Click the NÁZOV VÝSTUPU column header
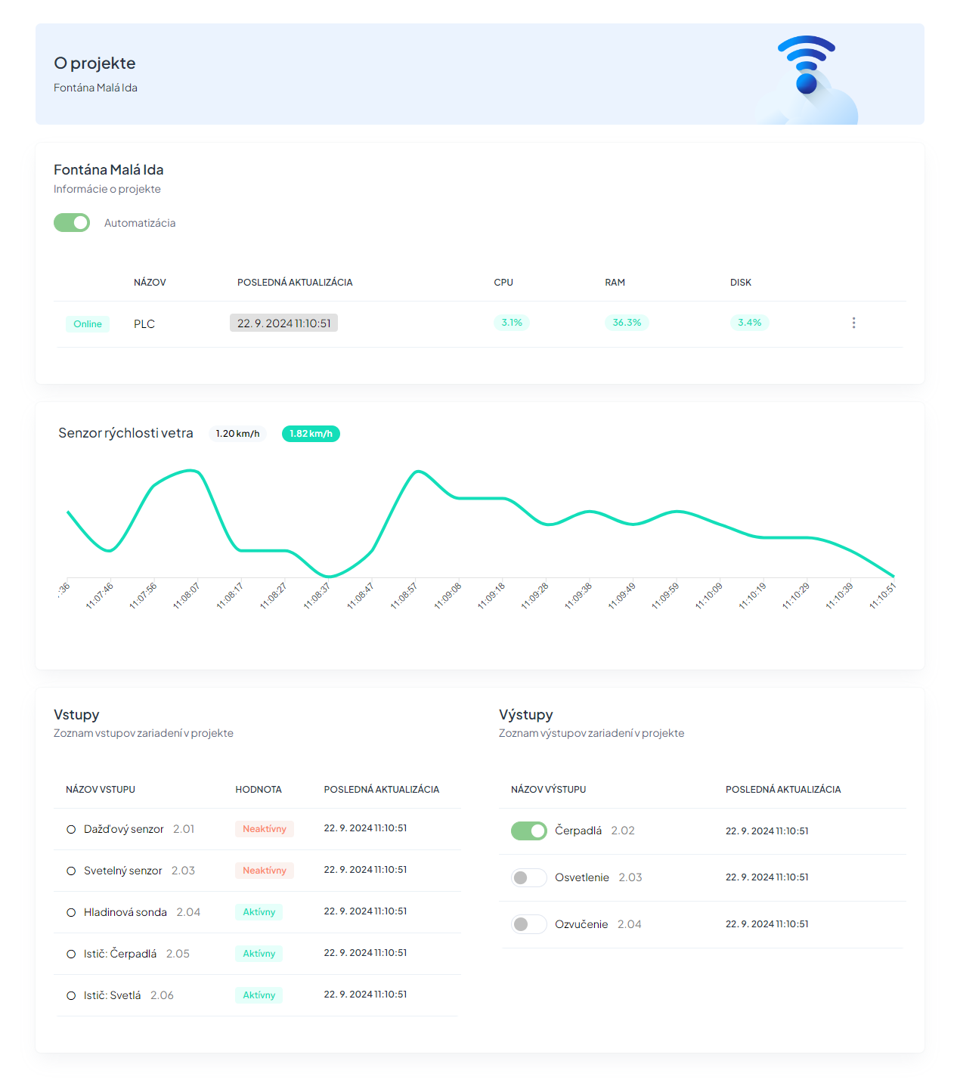 click(x=549, y=790)
